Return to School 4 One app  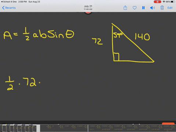9,2
